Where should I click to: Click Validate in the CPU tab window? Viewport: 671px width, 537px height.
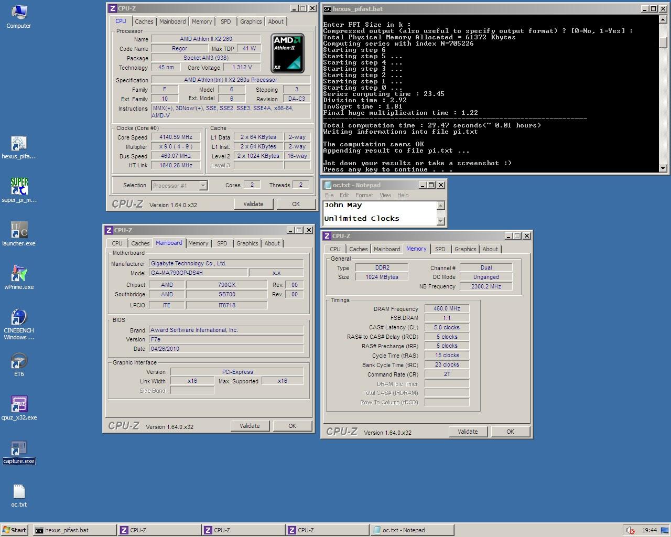coord(253,204)
